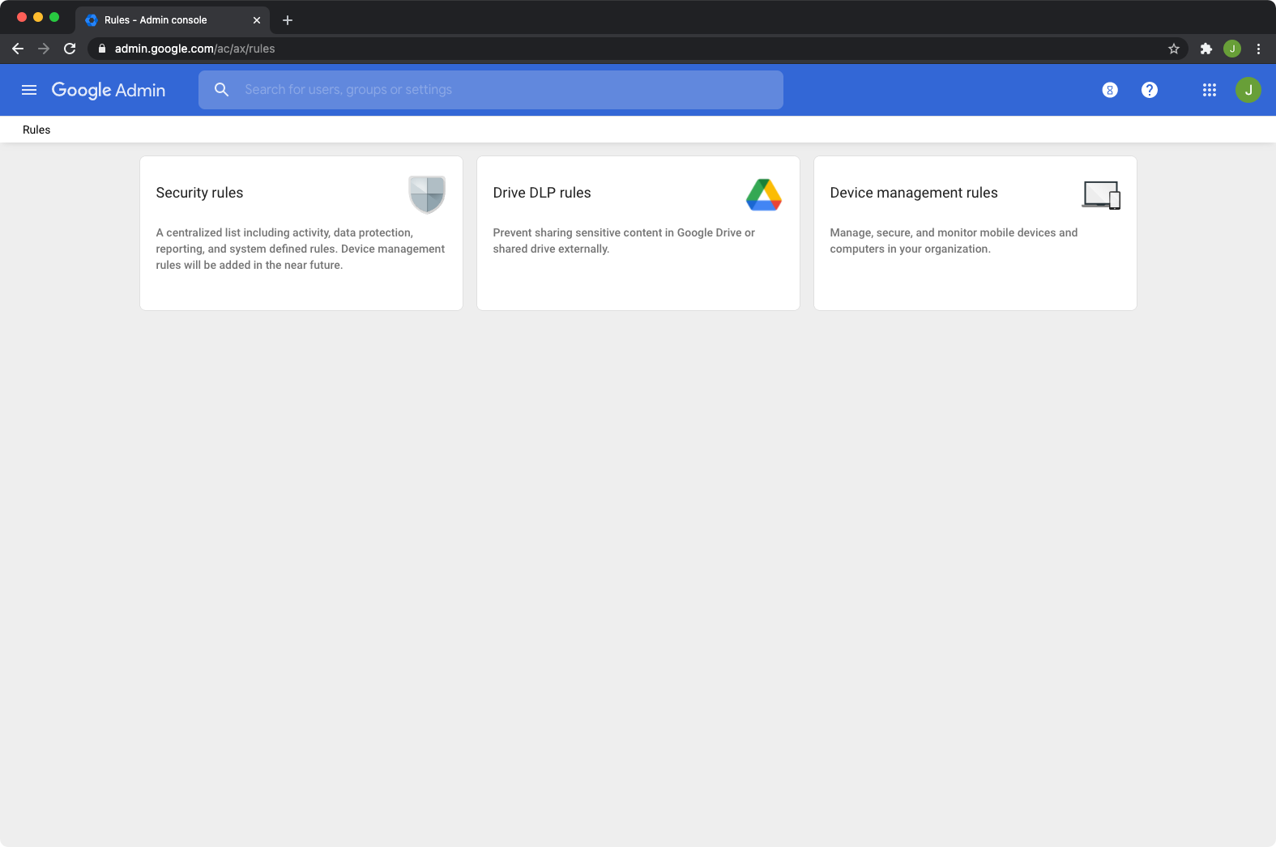Click the Drive DLP rules description text
1276x847 pixels.
[624, 240]
